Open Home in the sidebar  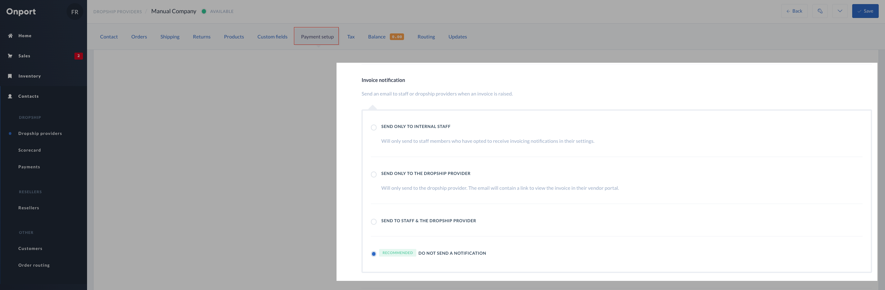(x=25, y=36)
